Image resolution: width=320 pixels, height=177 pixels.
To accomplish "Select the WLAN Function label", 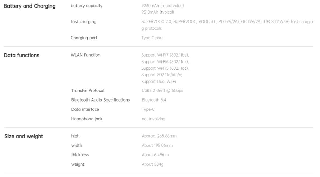I will [x=86, y=55].
